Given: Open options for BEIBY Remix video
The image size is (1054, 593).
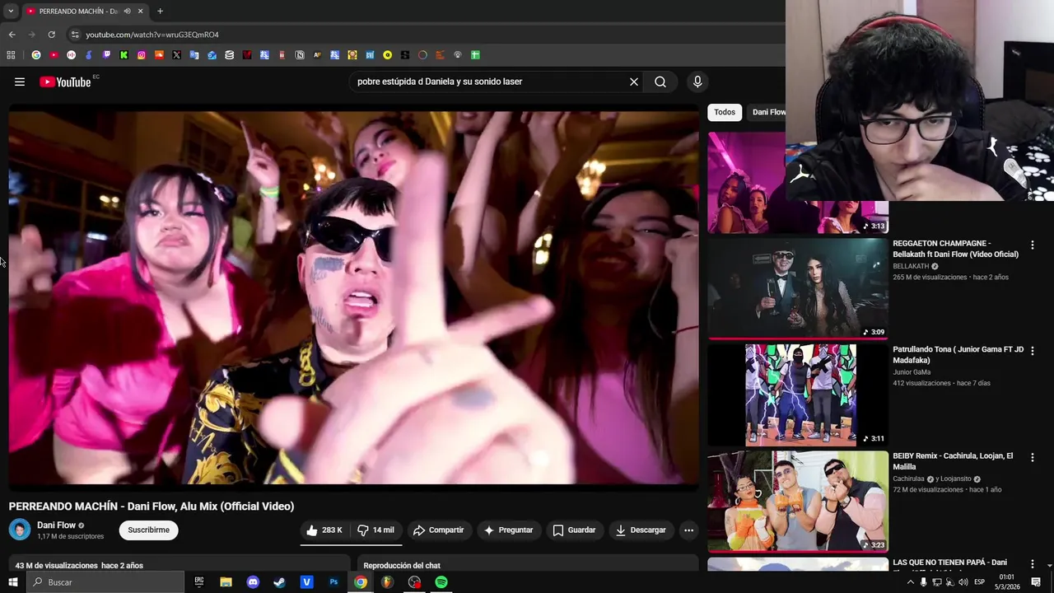Looking at the screenshot, I should (x=1032, y=457).
